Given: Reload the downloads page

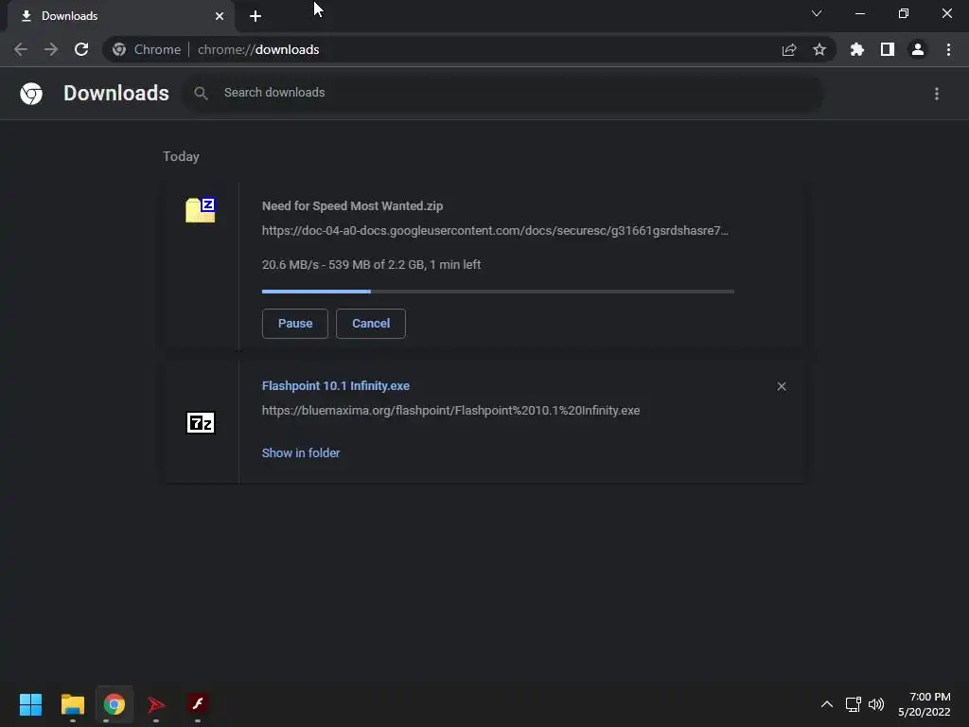Looking at the screenshot, I should pyautogui.click(x=81, y=49).
